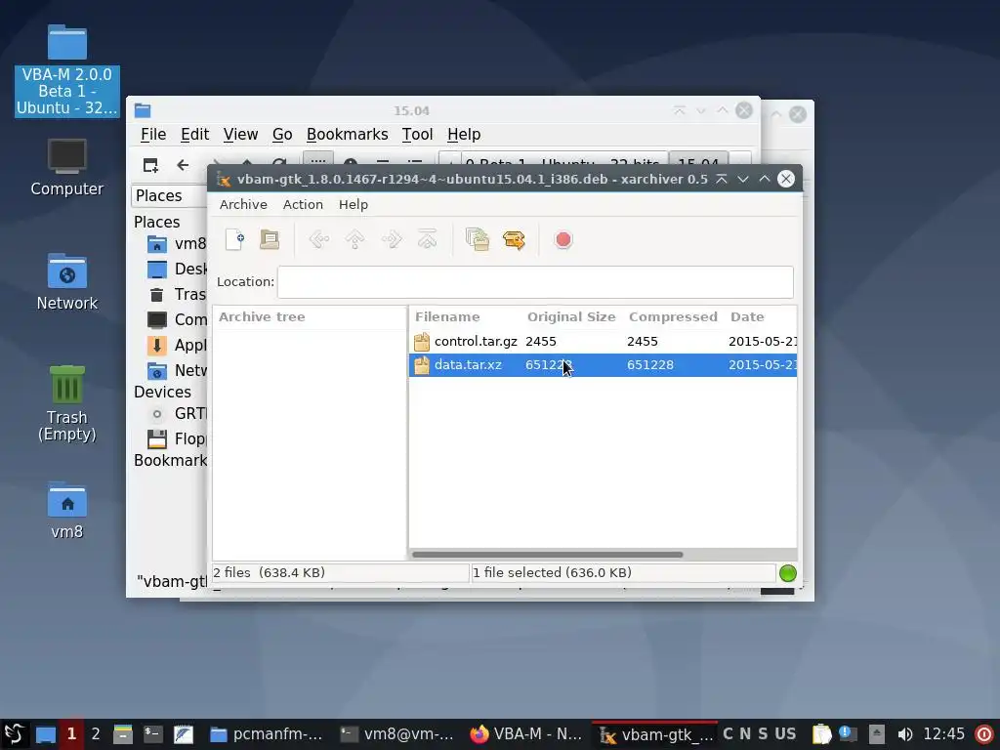Select the control.tar.gz file row
This screenshot has width=1000, height=750.
pos(603,341)
